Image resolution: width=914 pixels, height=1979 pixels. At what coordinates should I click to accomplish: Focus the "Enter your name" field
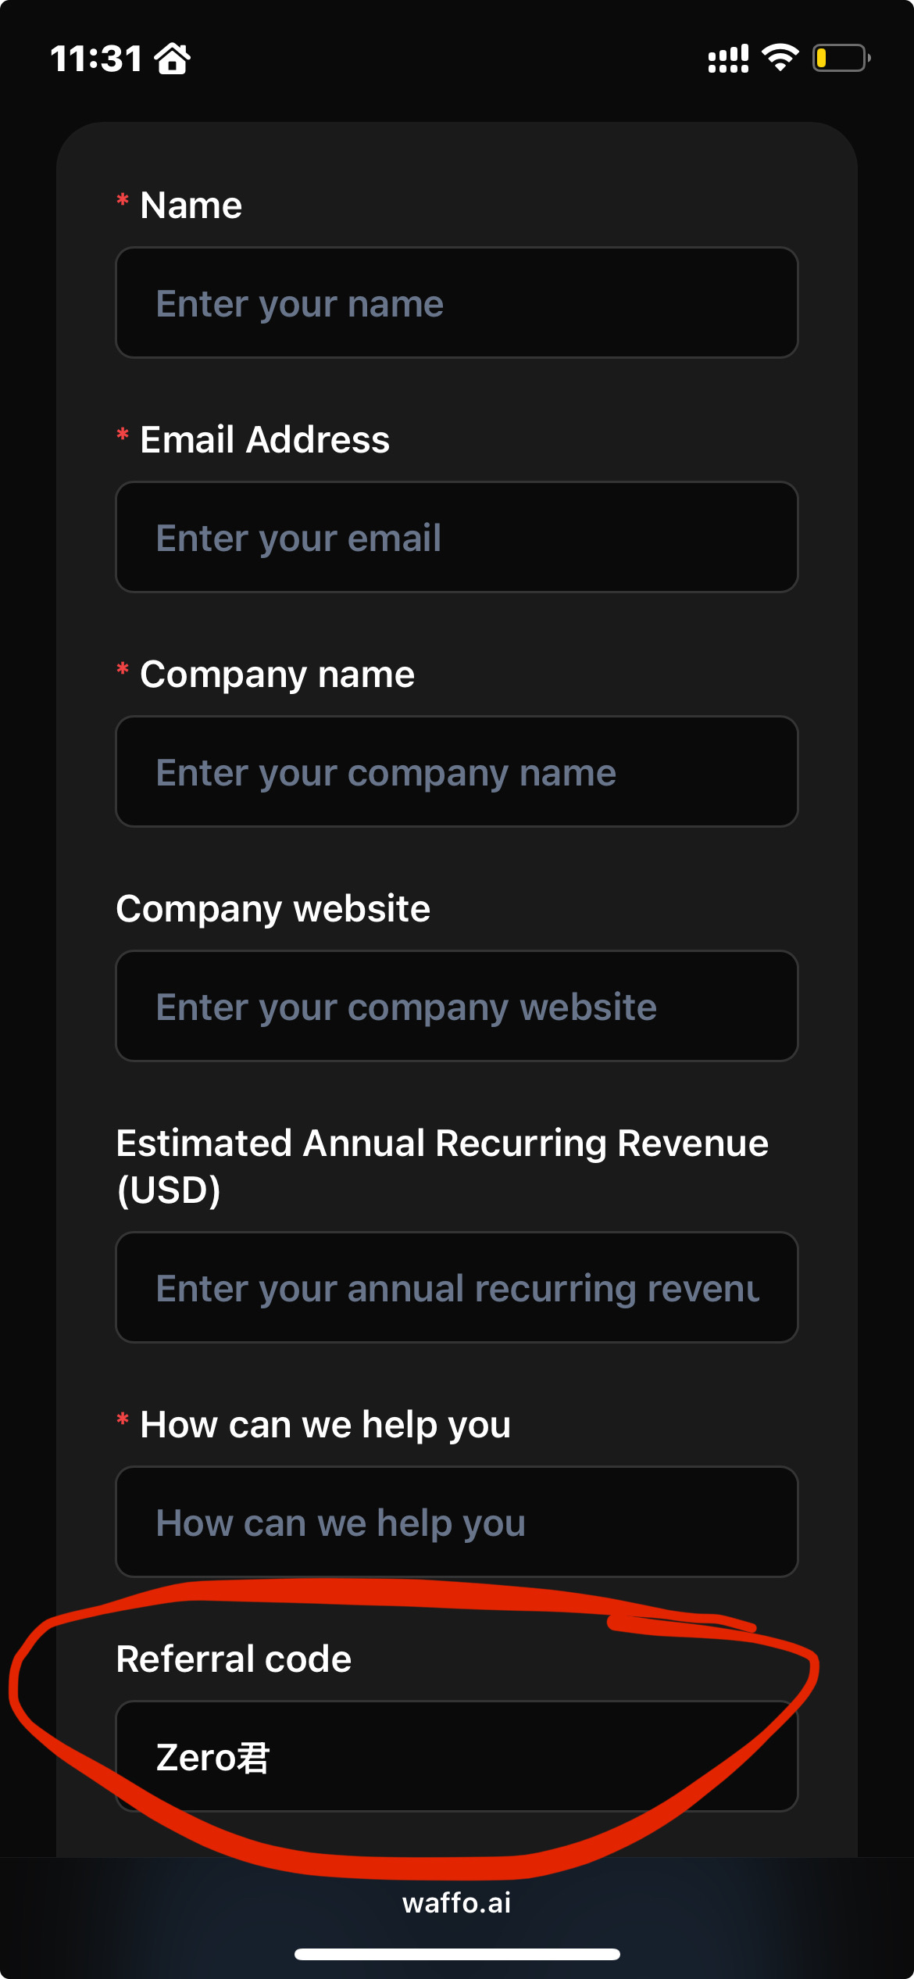[x=457, y=303]
